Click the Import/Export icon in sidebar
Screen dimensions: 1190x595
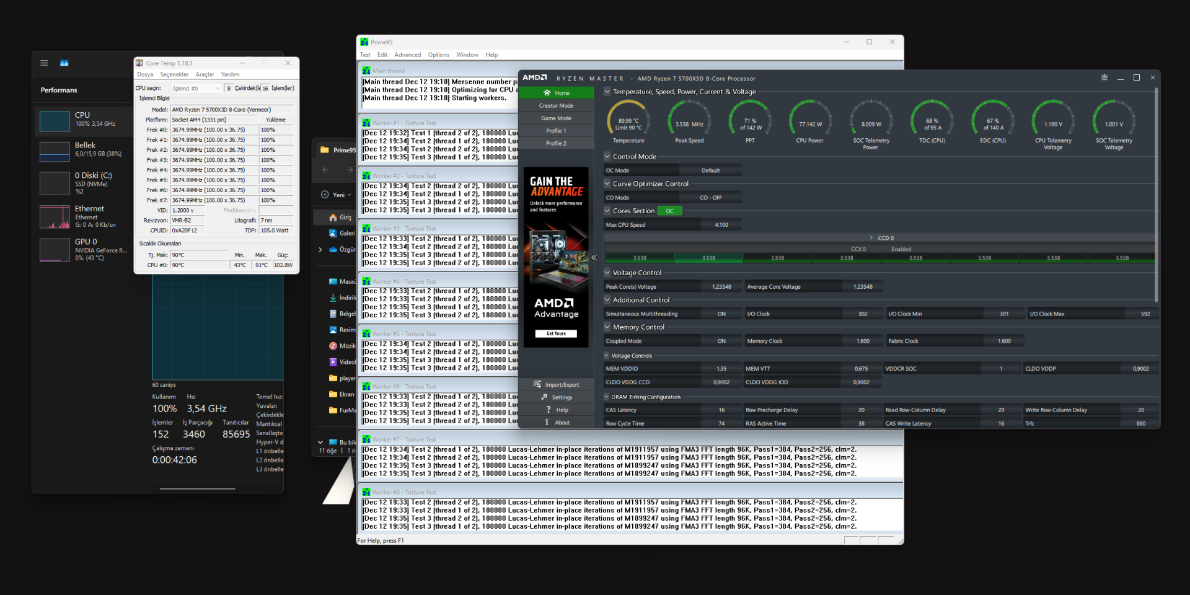point(537,384)
